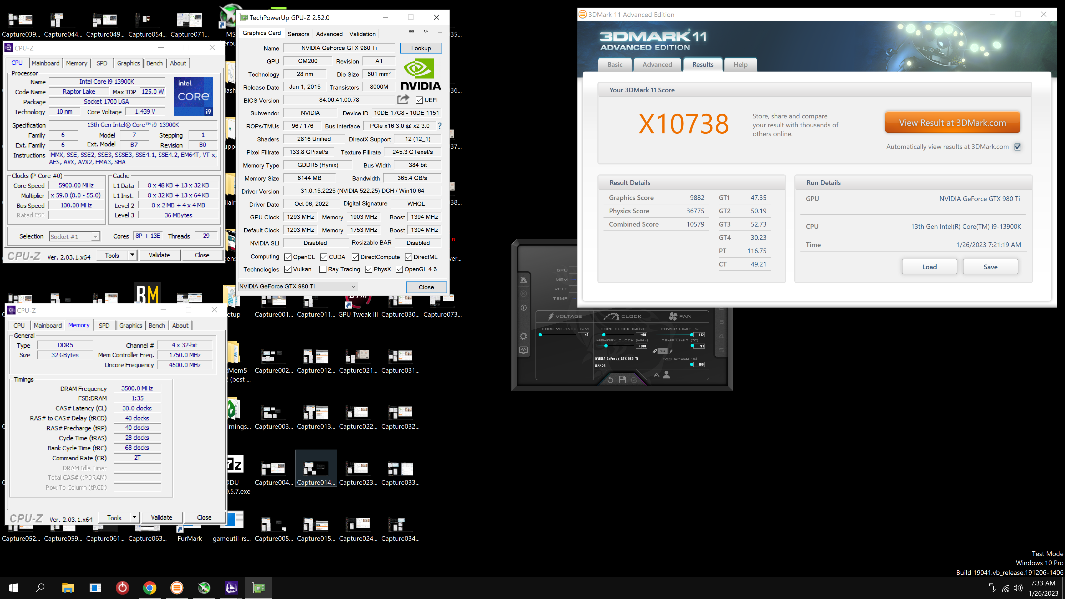Toggle the Ray Tracing checkbox

click(323, 270)
